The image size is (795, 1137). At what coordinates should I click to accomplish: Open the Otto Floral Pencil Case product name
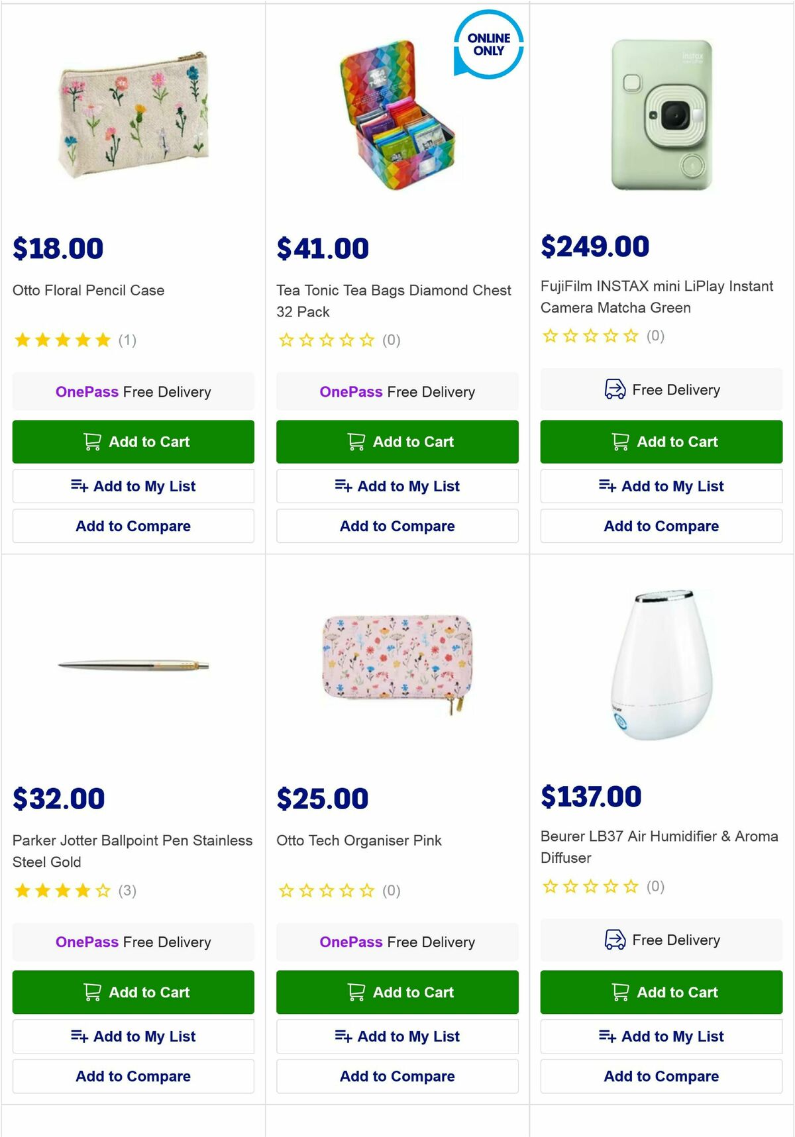pyautogui.click(x=88, y=290)
